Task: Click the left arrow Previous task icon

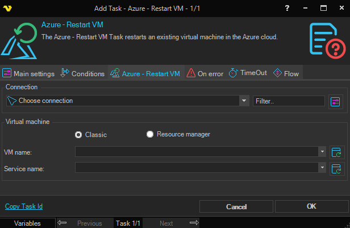Action: [x=63, y=223]
